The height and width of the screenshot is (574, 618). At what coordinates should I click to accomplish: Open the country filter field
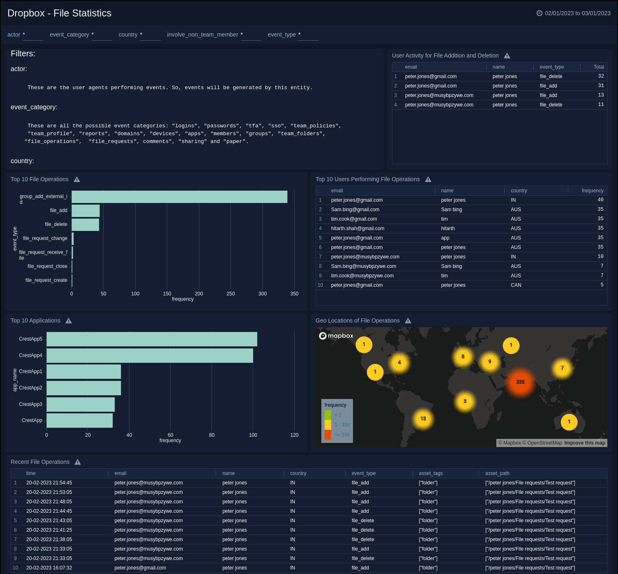click(150, 37)
